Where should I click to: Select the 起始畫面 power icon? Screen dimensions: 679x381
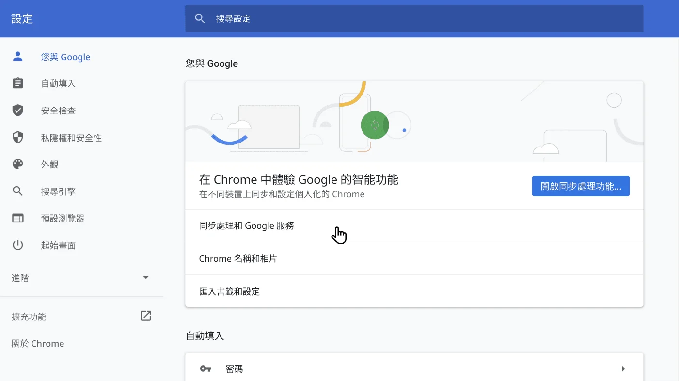(18, 245)
